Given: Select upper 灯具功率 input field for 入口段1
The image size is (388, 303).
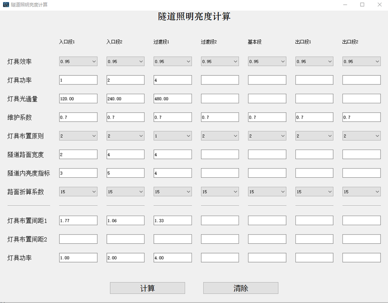Looking at the screenshot, I should tap(78, 80).
